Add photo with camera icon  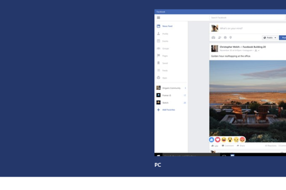click(213, 38)
